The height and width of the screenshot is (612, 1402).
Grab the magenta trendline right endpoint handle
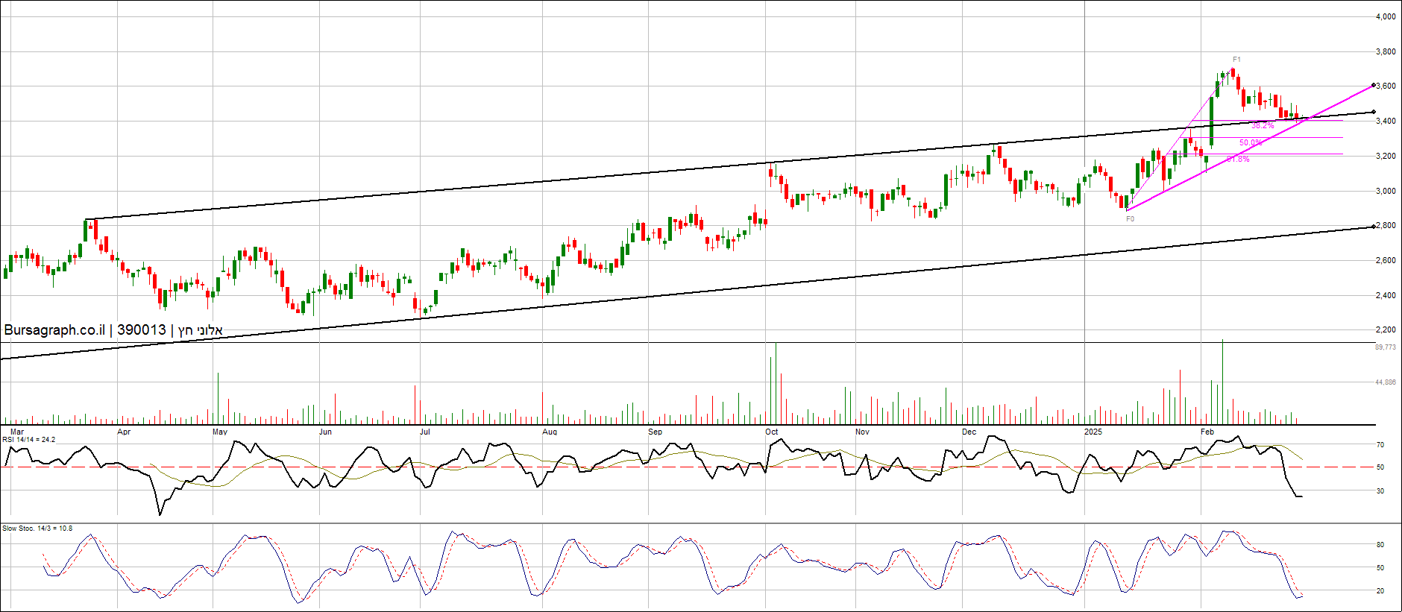click(x=1374, y=86)
